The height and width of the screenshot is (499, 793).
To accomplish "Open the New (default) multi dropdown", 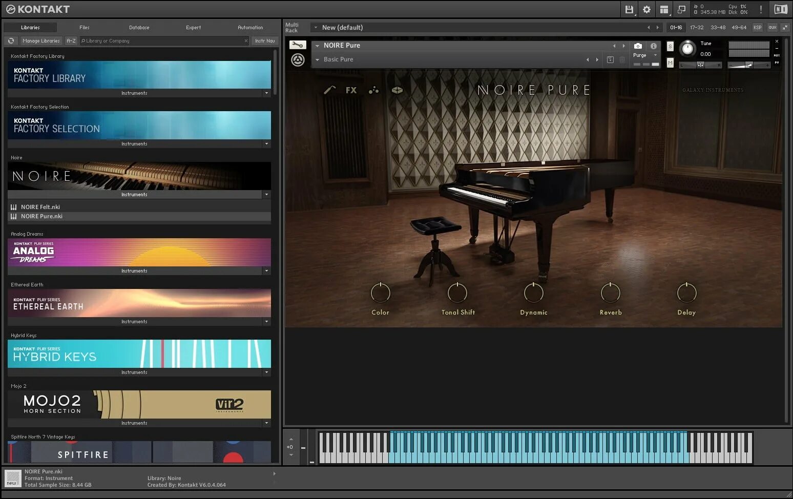I will 316,27.
